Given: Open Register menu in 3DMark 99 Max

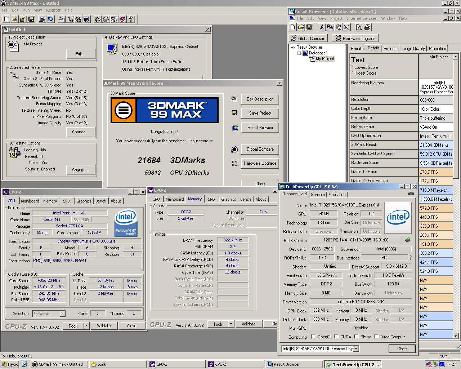Looking at the screenshot, I should [53, 10].
